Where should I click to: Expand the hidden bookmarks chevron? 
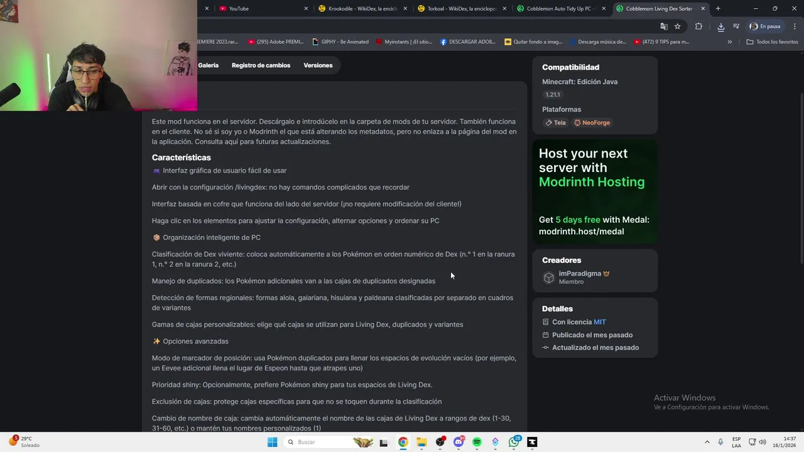[x=730, y=42]
